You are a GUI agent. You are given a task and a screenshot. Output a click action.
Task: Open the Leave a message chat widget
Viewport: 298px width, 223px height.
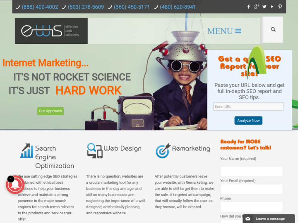[269, 218]
